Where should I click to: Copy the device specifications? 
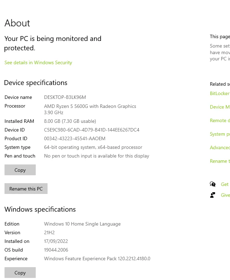point(20,170)
